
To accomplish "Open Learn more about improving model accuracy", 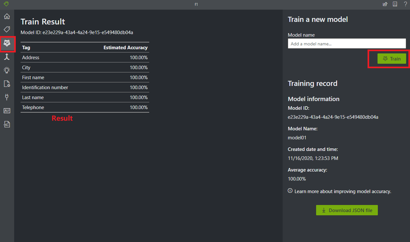I will coord(343,191).
